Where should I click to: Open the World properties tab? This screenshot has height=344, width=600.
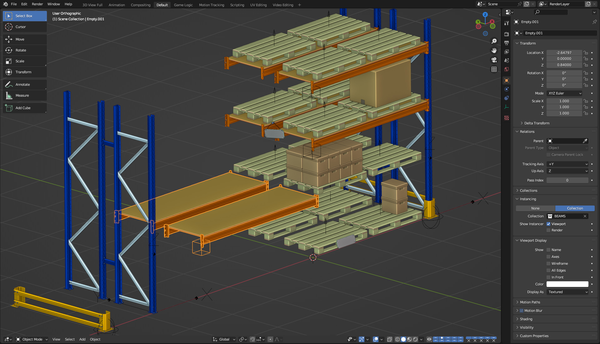coord(507,69)
